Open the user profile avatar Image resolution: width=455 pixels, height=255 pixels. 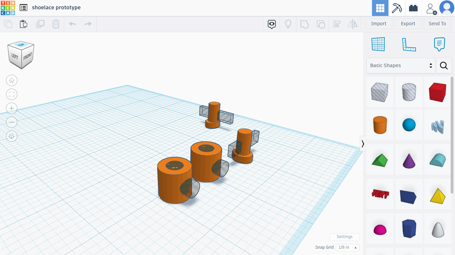[x=447, y=8]
